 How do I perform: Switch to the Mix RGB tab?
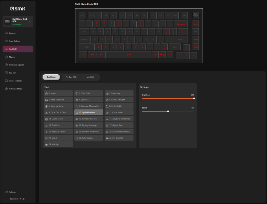pyautogui.click(x=90, y=77)
